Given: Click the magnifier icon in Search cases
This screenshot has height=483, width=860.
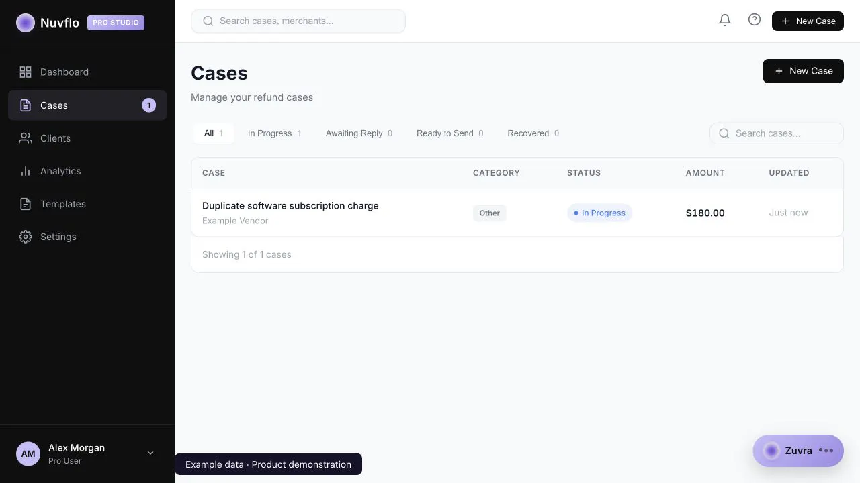Looking at the screenshot, I should click(x=724, y=133).
